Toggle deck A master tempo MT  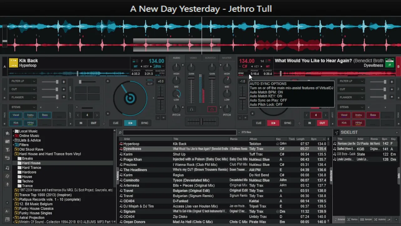point(135,67)
